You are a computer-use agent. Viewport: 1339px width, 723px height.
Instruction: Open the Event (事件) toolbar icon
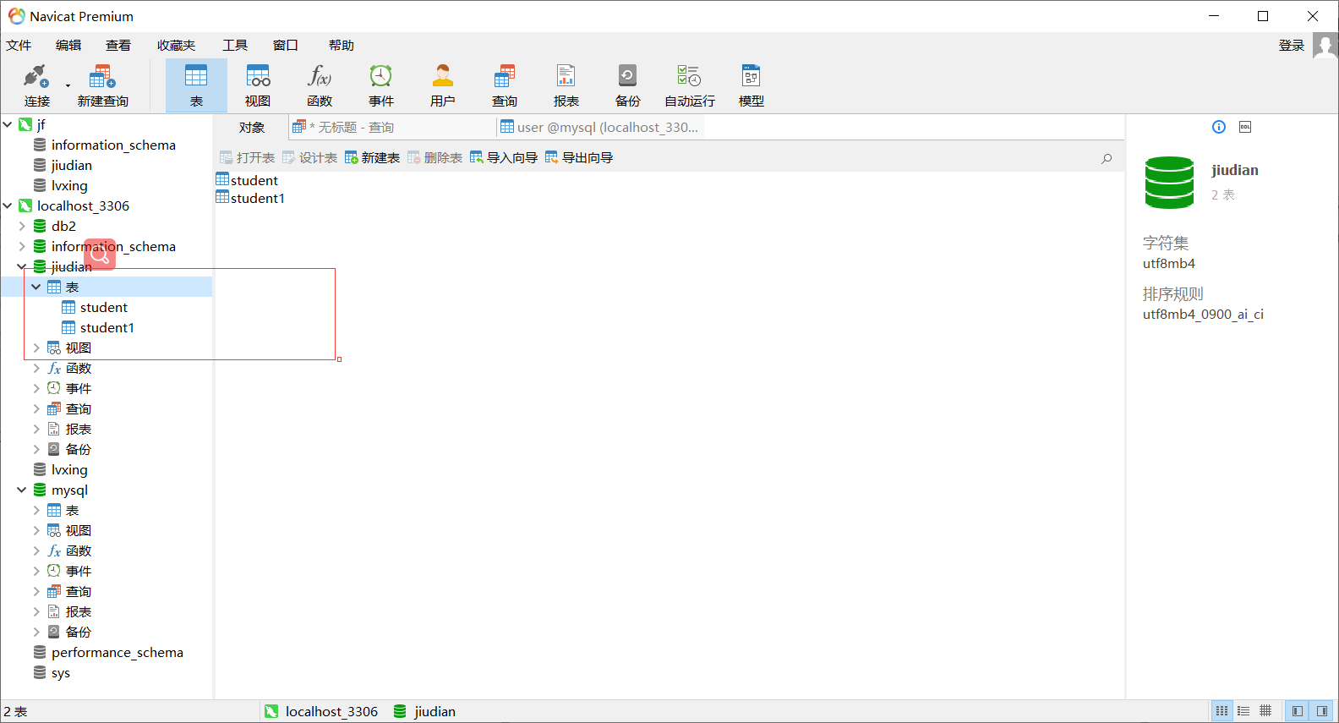click(381, 85)
